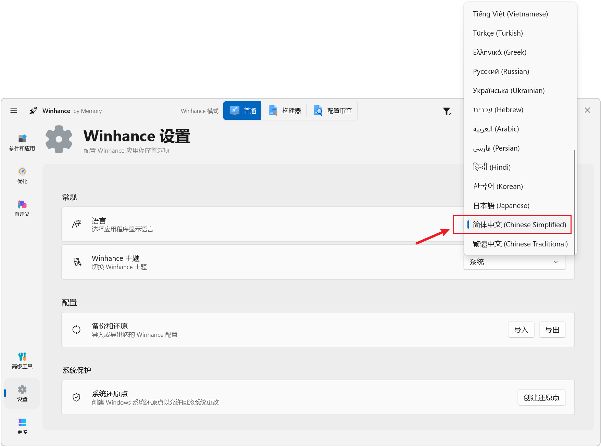The image size is (601, 447).
Task: Switch to 构建器 mode tab
Action: coord(285,111)
